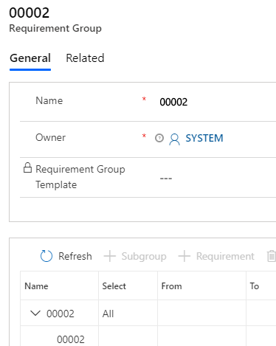Click the To column header
Viewport: 276px width, 346px height.
(255, 286)
